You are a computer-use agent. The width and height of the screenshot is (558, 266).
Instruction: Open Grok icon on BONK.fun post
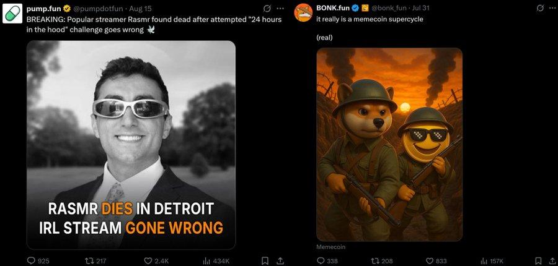pyautogui.click(x=540, y=8)
